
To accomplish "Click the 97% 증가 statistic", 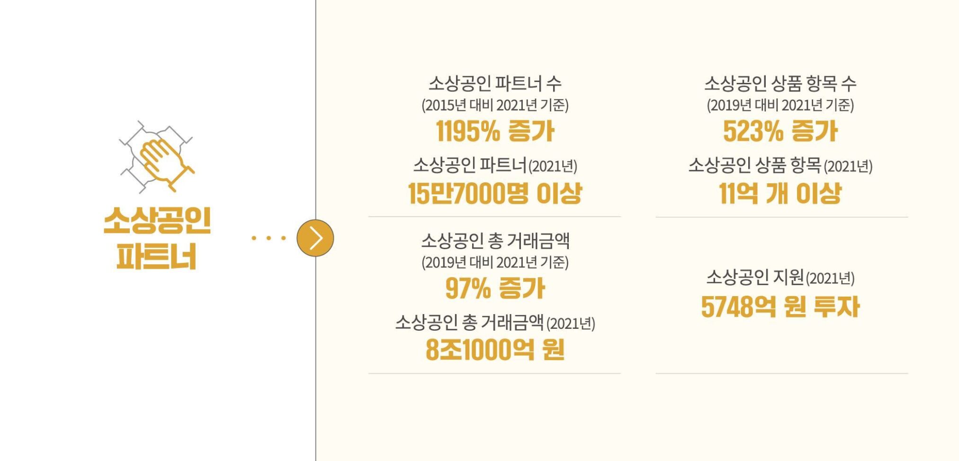I will [x=495, y=288].
